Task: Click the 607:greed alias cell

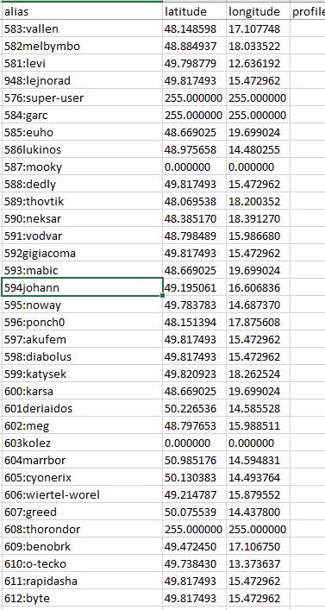Action: pyautogui.click(x=82, y=512)
